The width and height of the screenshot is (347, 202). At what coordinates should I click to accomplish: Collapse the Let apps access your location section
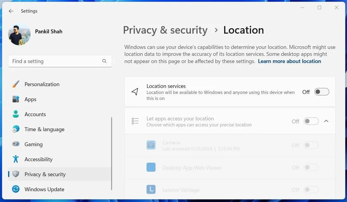(326, 121)
